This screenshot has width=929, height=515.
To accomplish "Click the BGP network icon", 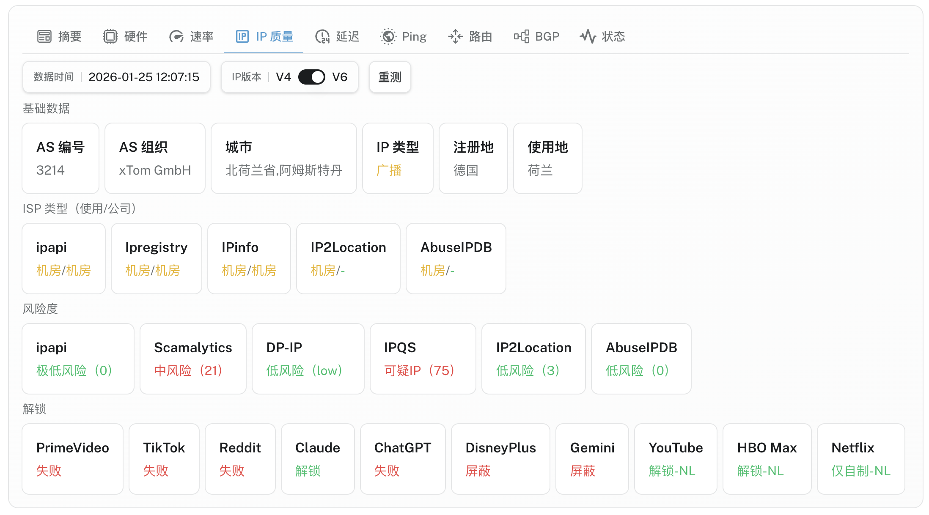I will [521, 36].
